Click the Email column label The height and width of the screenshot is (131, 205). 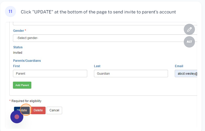click(x=179, y=66)
